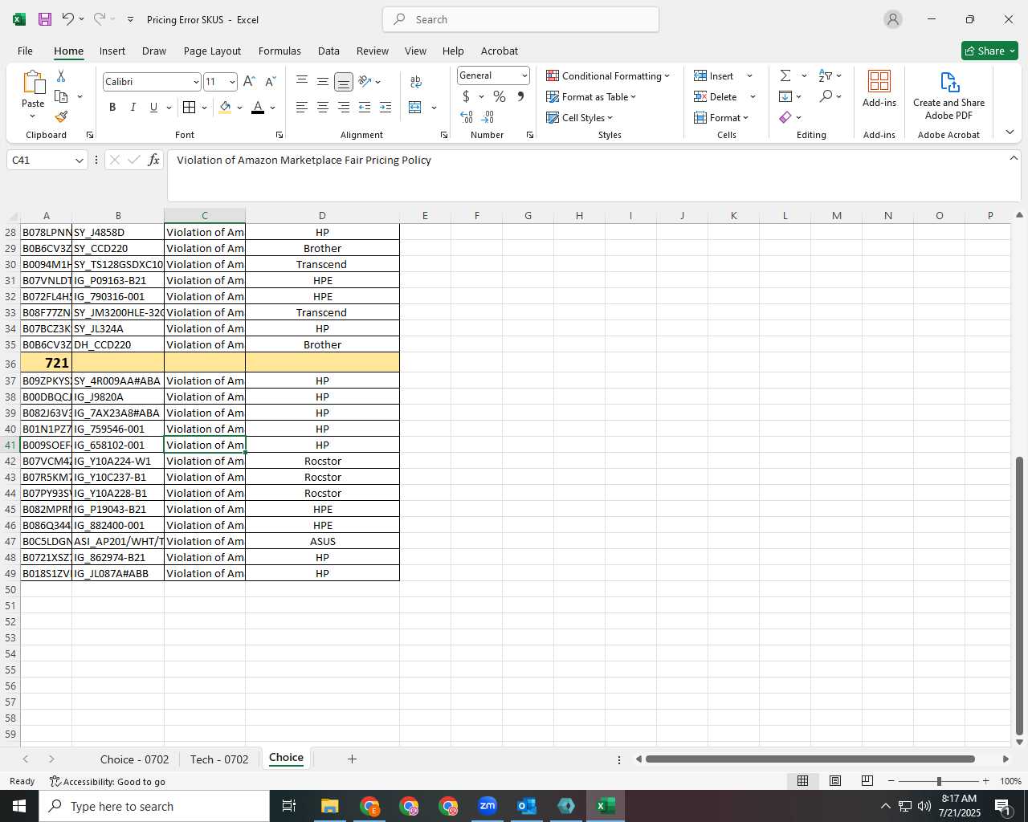1028x822 pixels.
Task: Apply right text alignment
Action: point(344,108)
